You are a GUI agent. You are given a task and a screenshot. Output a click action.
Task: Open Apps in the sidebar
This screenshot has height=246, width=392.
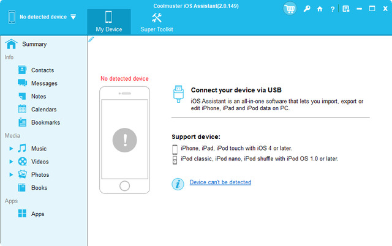click(x=37, y=214)
